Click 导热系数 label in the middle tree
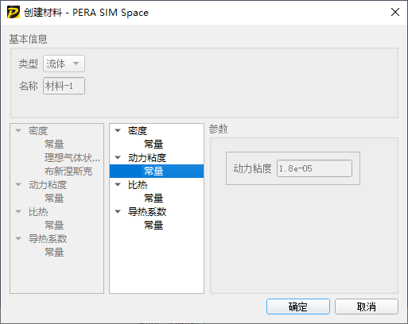Viewport: 408px width, 324px height. point(147,211)
